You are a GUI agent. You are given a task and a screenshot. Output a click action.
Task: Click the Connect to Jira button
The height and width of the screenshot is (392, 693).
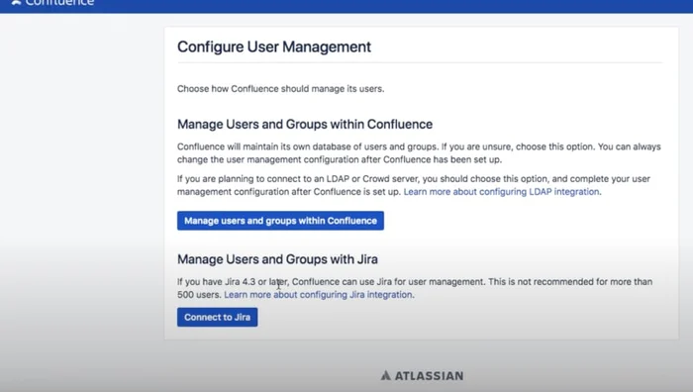click(x=217, y=318)
